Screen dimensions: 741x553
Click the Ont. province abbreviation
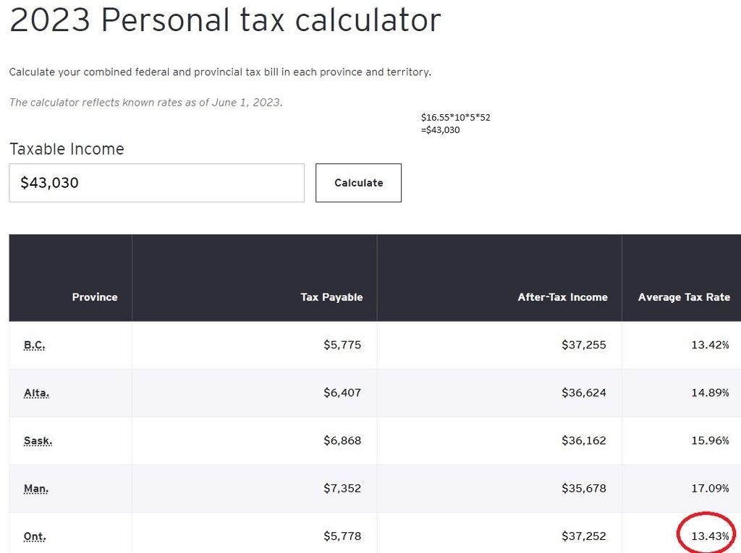click(35, 536)
